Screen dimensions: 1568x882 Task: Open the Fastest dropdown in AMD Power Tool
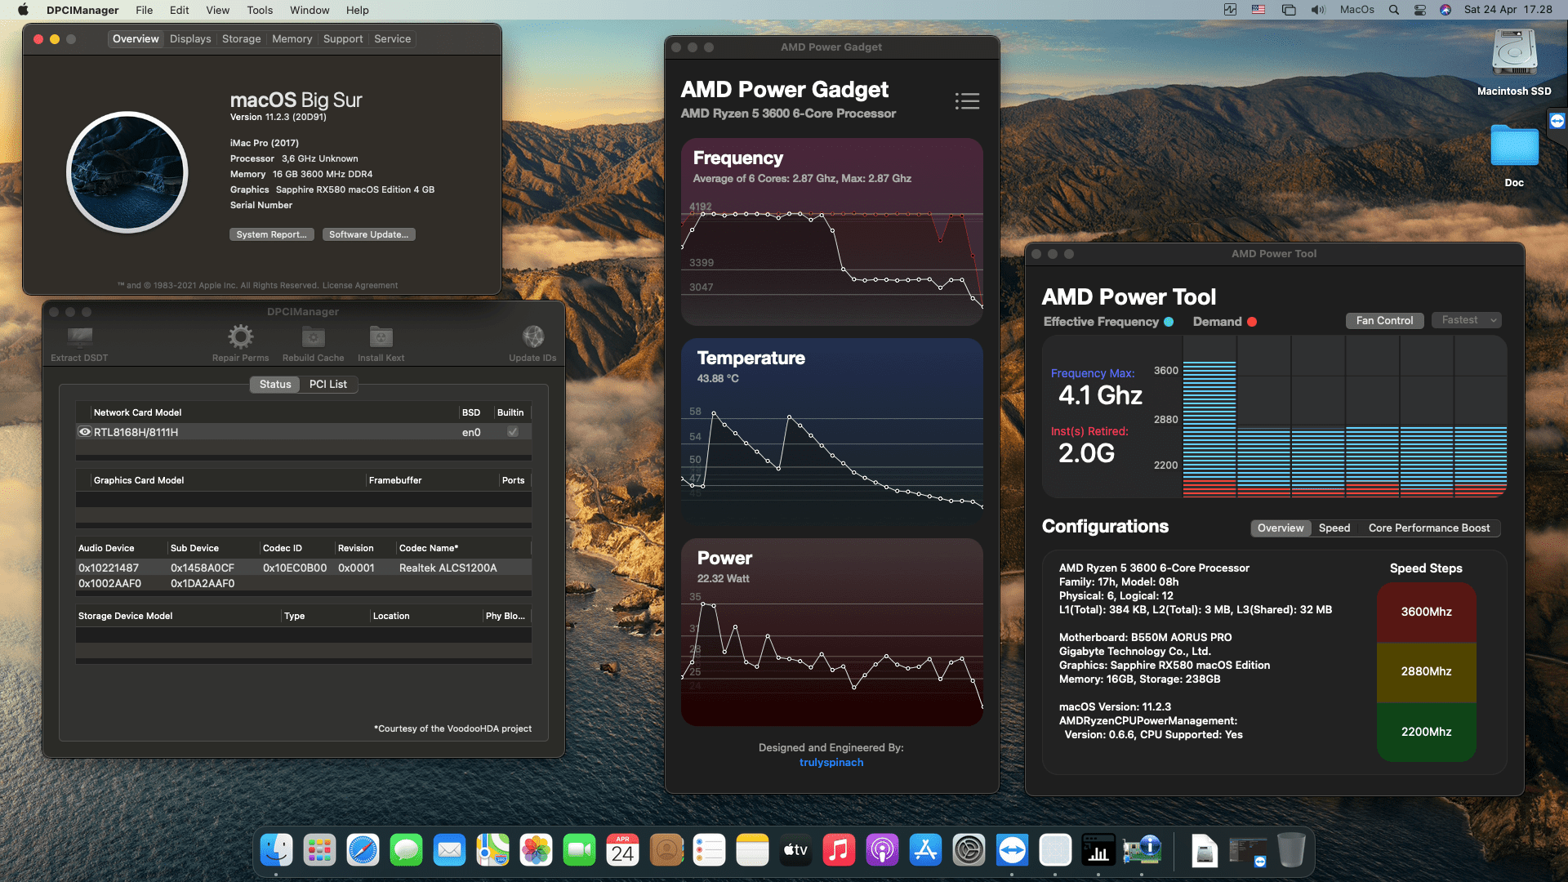(x=1468, y=320)
